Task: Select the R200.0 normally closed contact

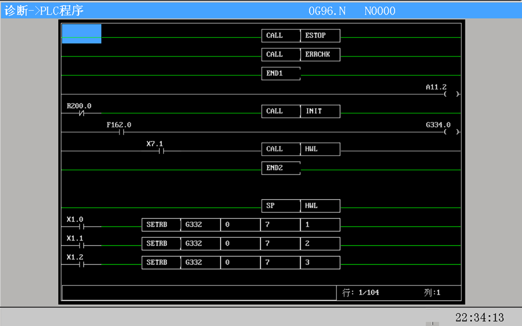Action: [x=82, y=113]
